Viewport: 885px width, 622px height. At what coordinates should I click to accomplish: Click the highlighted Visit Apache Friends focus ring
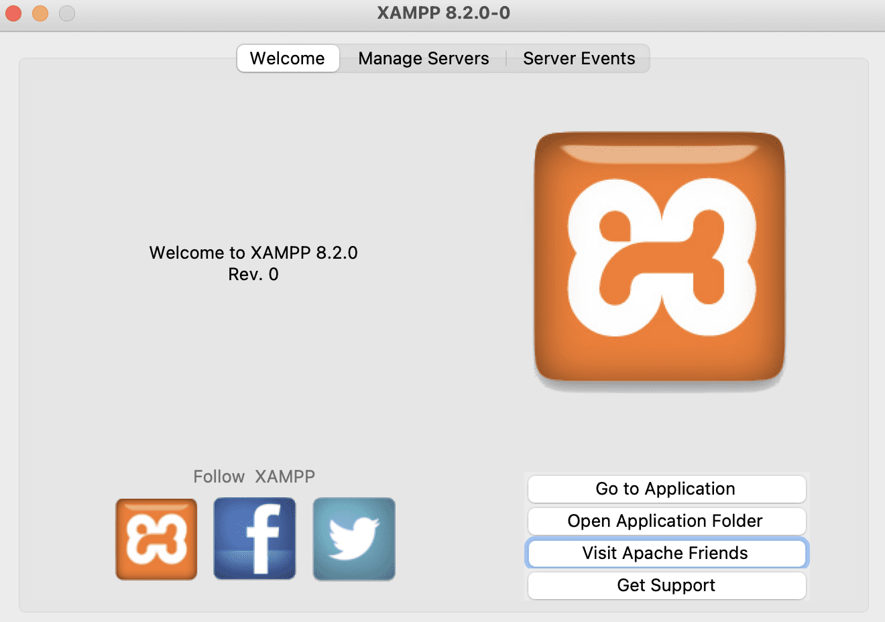click(x=666, y=553)
